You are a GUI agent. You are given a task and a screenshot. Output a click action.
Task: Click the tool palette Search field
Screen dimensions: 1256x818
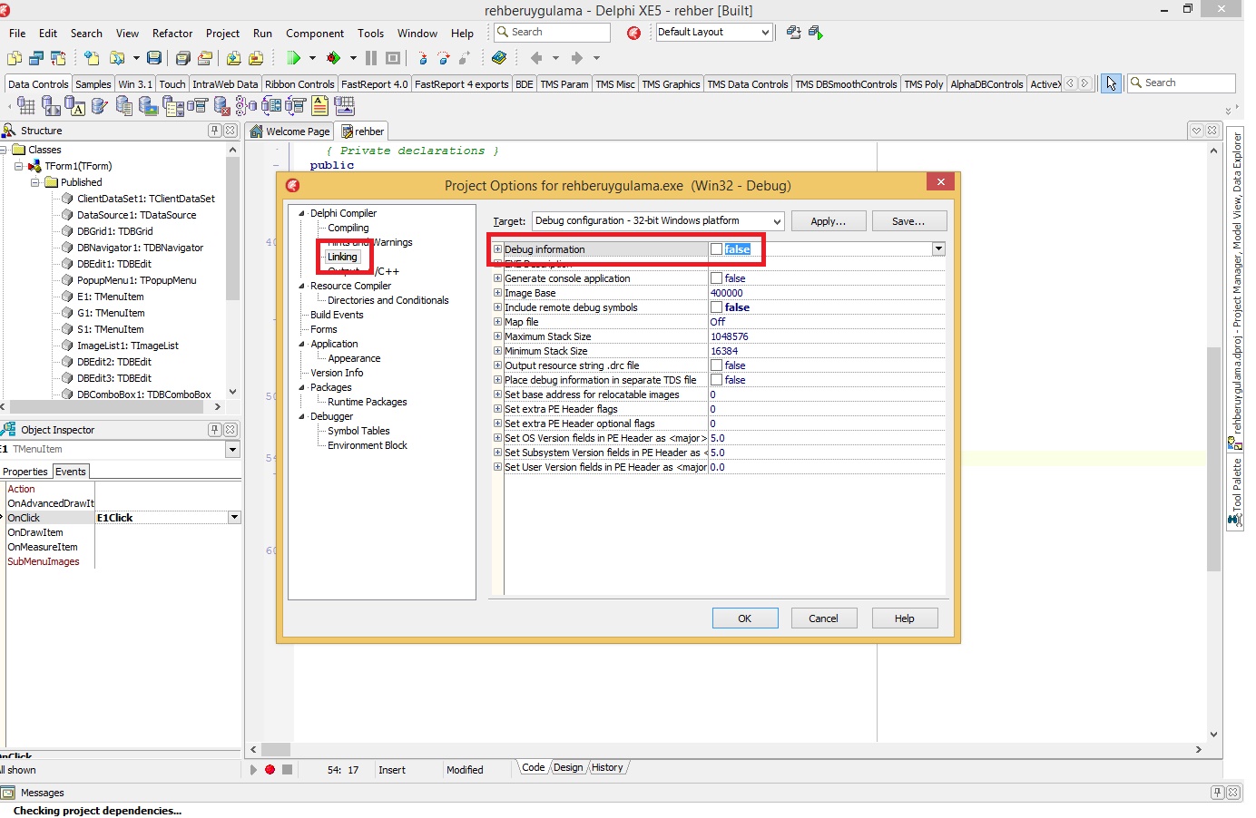[x=1182, y=83]
